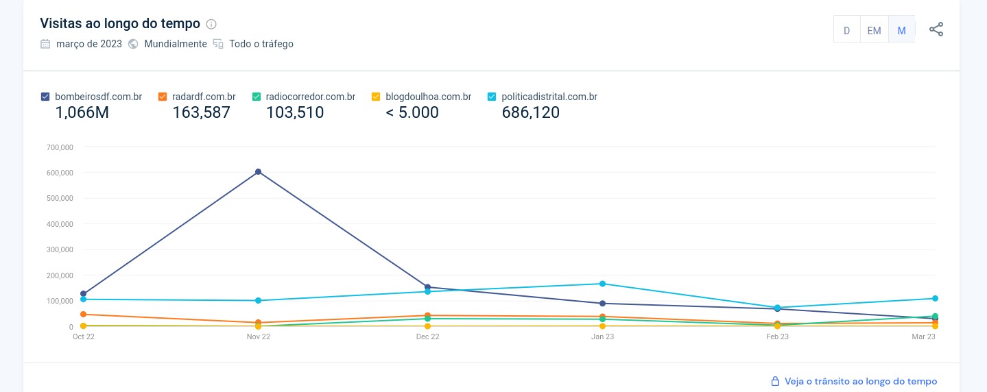This screenshot has height=392, width=987.
Task: Disable politicadistrital.com.br series checkbox
Action: (x=492, y=97)
